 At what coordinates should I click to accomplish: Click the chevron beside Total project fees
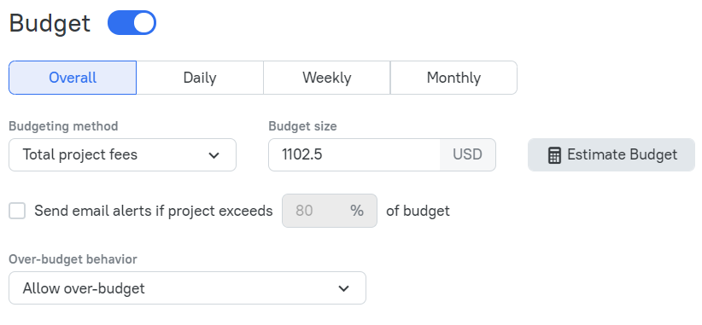(x=214, y=155)
